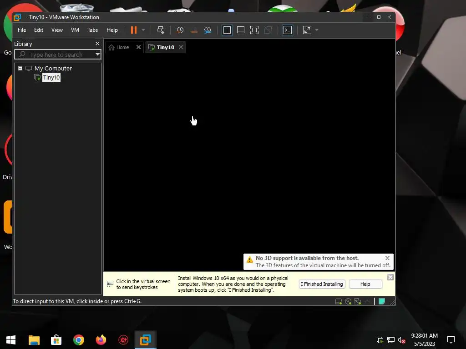Click the revert to snapshot icon
The width and height of the screenshot is (466, 349).
pyautogui.click(x=194, y=30)
